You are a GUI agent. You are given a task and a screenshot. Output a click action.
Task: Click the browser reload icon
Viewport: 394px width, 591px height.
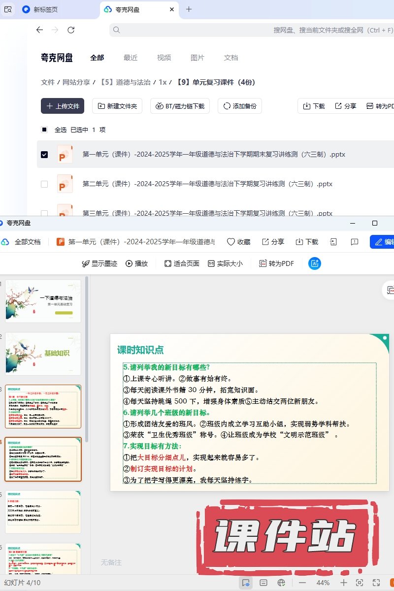[71, 30]
